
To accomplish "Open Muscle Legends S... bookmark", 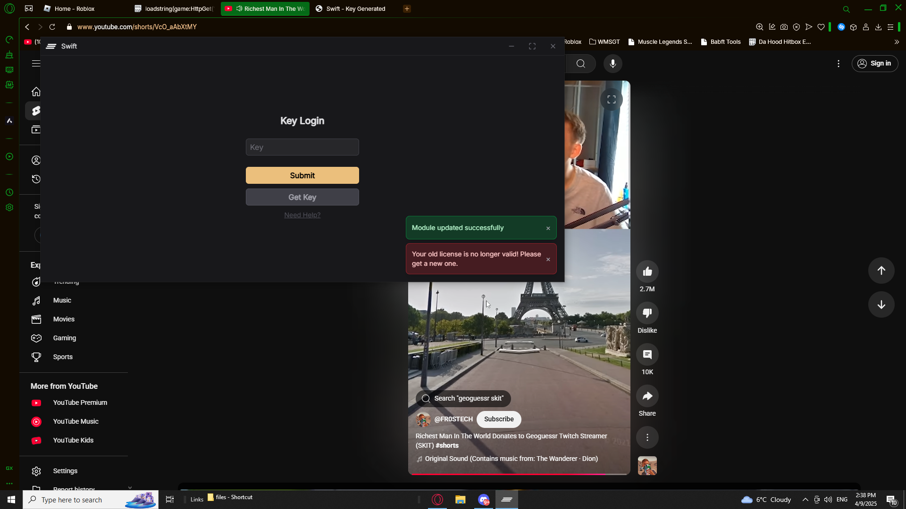I will tap(660, 42).
